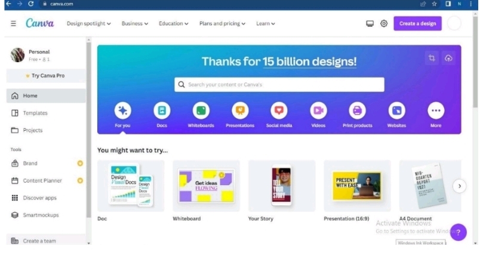Screen dimensions: 480x255
Task: Expand the Education dropdown menu
Action: 174,23
